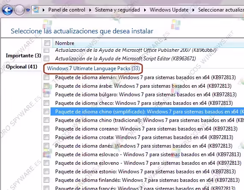Screen dimensions: 244x190
Task: Select Paquete de idioma danés row text
Action: pyautogui.click(x=144, y=146)
